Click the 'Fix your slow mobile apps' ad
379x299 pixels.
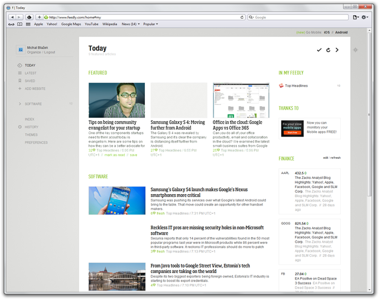click(x=292, y=129)
